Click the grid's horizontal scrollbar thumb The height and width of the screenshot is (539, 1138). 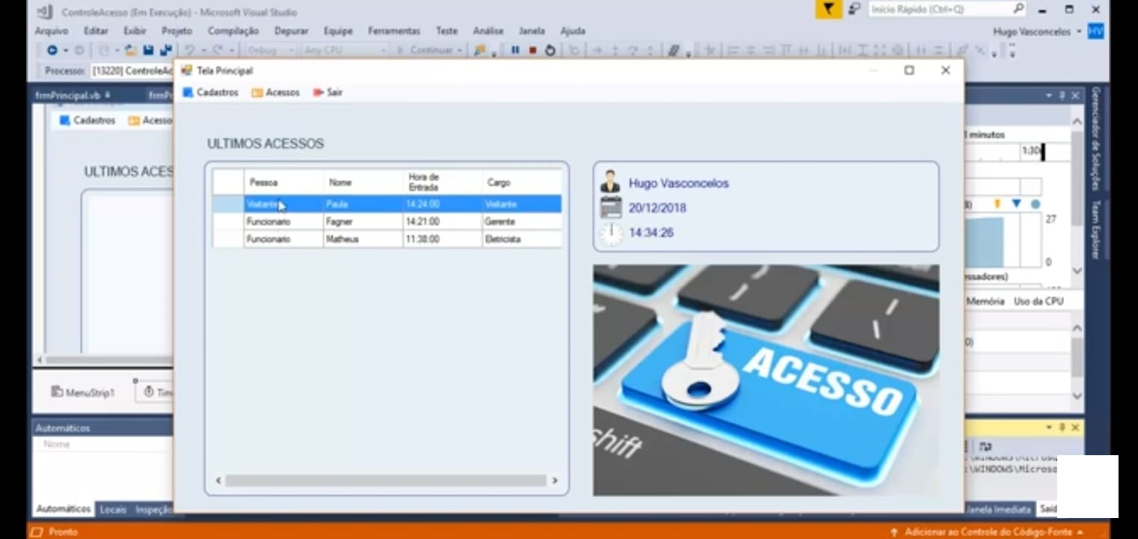click(386, 481)
